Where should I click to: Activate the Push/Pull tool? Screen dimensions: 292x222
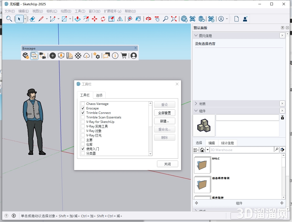pos(78,19)
